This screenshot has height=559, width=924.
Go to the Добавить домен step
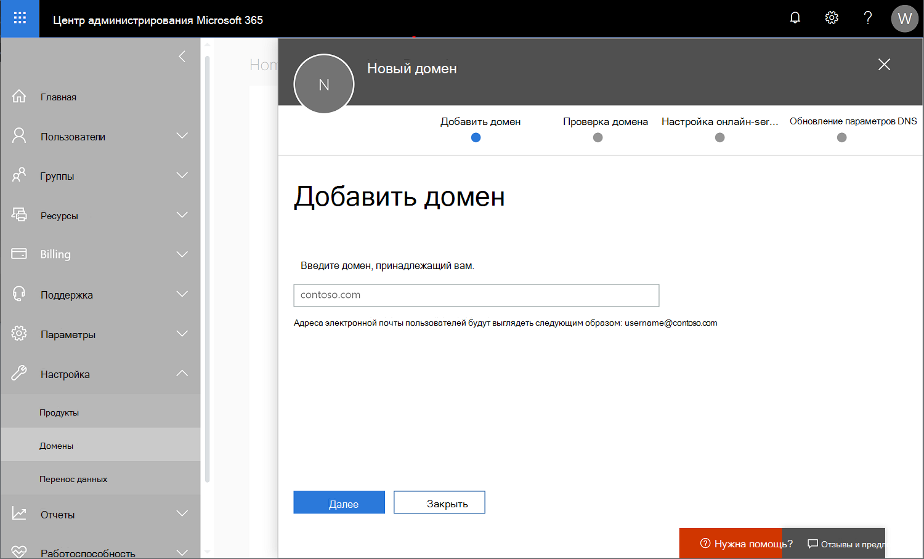(480, 122)
